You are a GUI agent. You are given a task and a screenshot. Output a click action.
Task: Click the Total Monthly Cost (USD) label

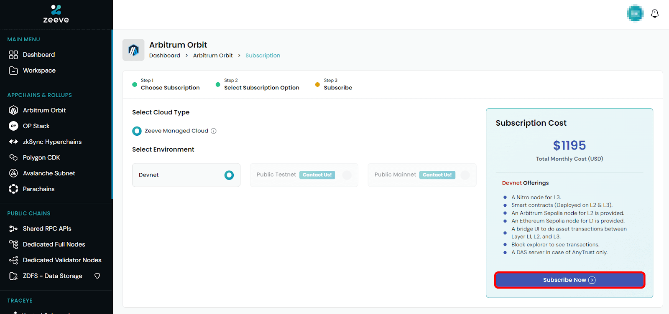[x=569, y=159]
